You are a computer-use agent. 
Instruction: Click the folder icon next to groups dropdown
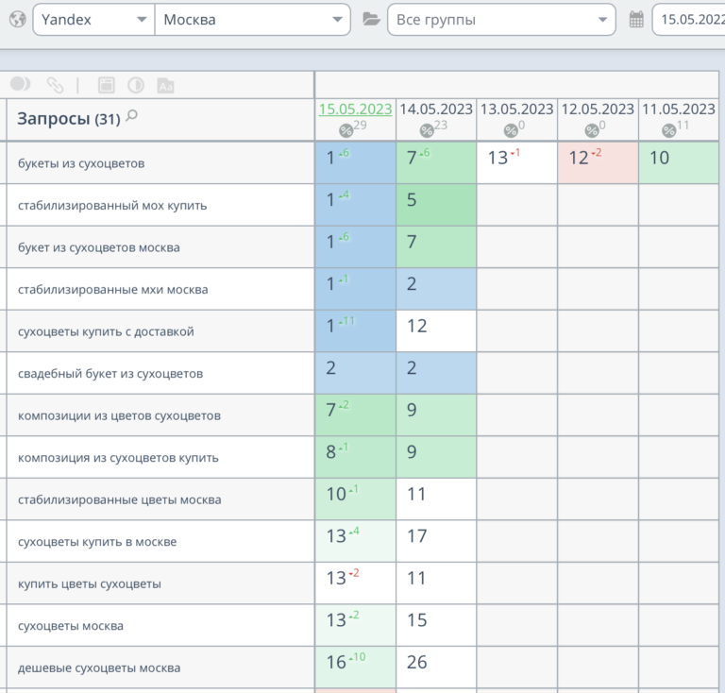(371, 19)
